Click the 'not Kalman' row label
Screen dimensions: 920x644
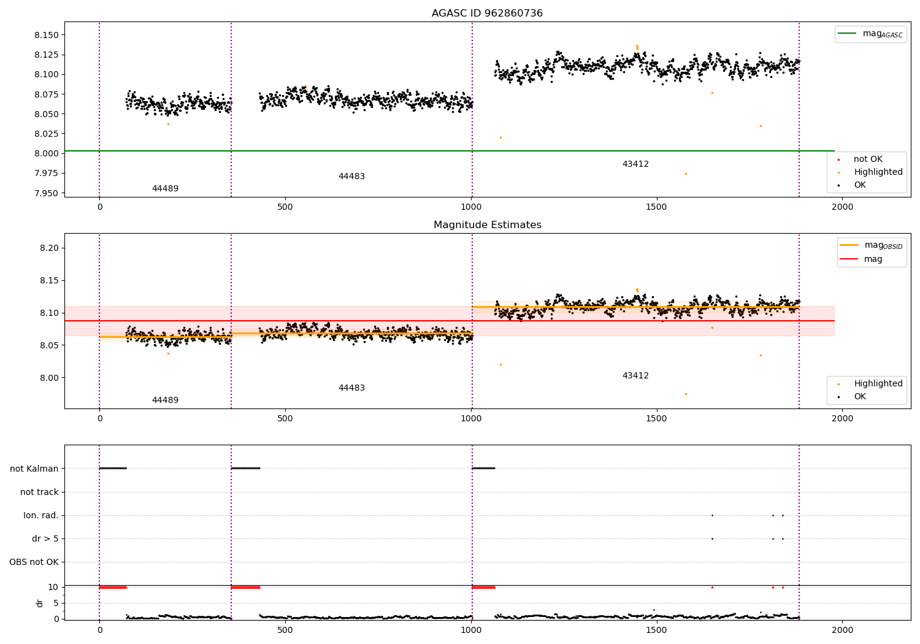point(34,469)
